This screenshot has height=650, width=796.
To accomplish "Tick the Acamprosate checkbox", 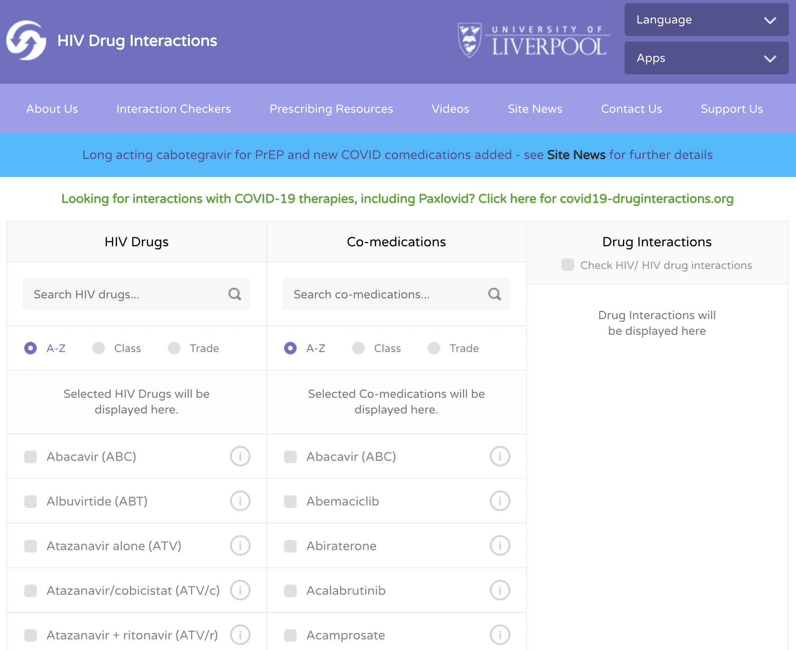I will coord(290,635).
